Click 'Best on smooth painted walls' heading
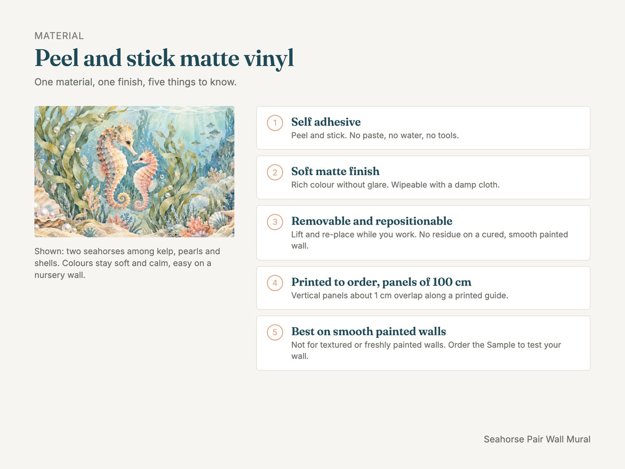Screen dimensions: 625x469 pos(369,331)
